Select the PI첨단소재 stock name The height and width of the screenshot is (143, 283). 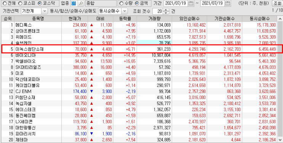tap(25, 97)
